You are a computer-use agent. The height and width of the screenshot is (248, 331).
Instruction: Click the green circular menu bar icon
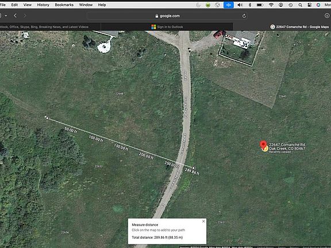pyautogui.click(x=208, y=5)
